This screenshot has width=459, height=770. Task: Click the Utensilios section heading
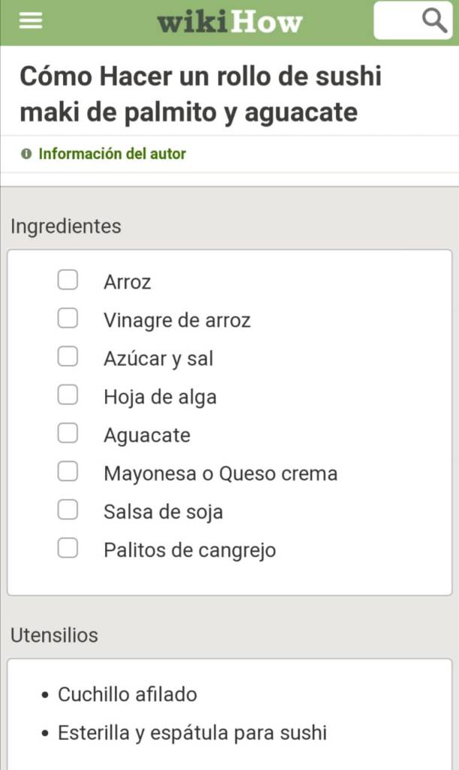[x=54, y=635]
